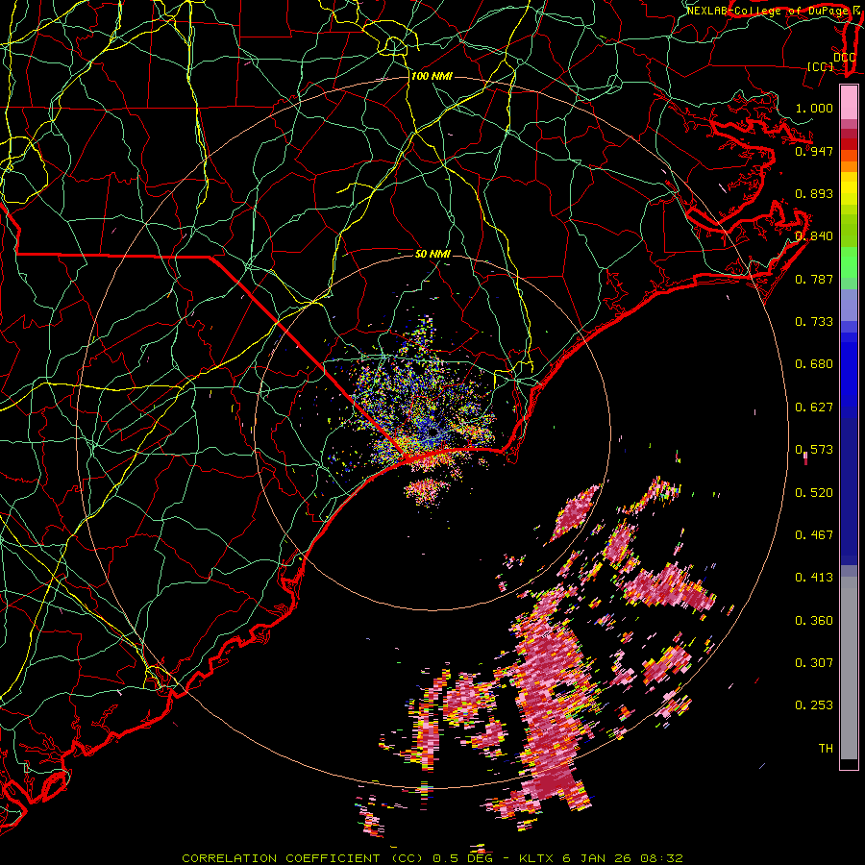Select the 0.733 scale value
The width and height of the screenshot is (865, 865).
pos(814,322)
